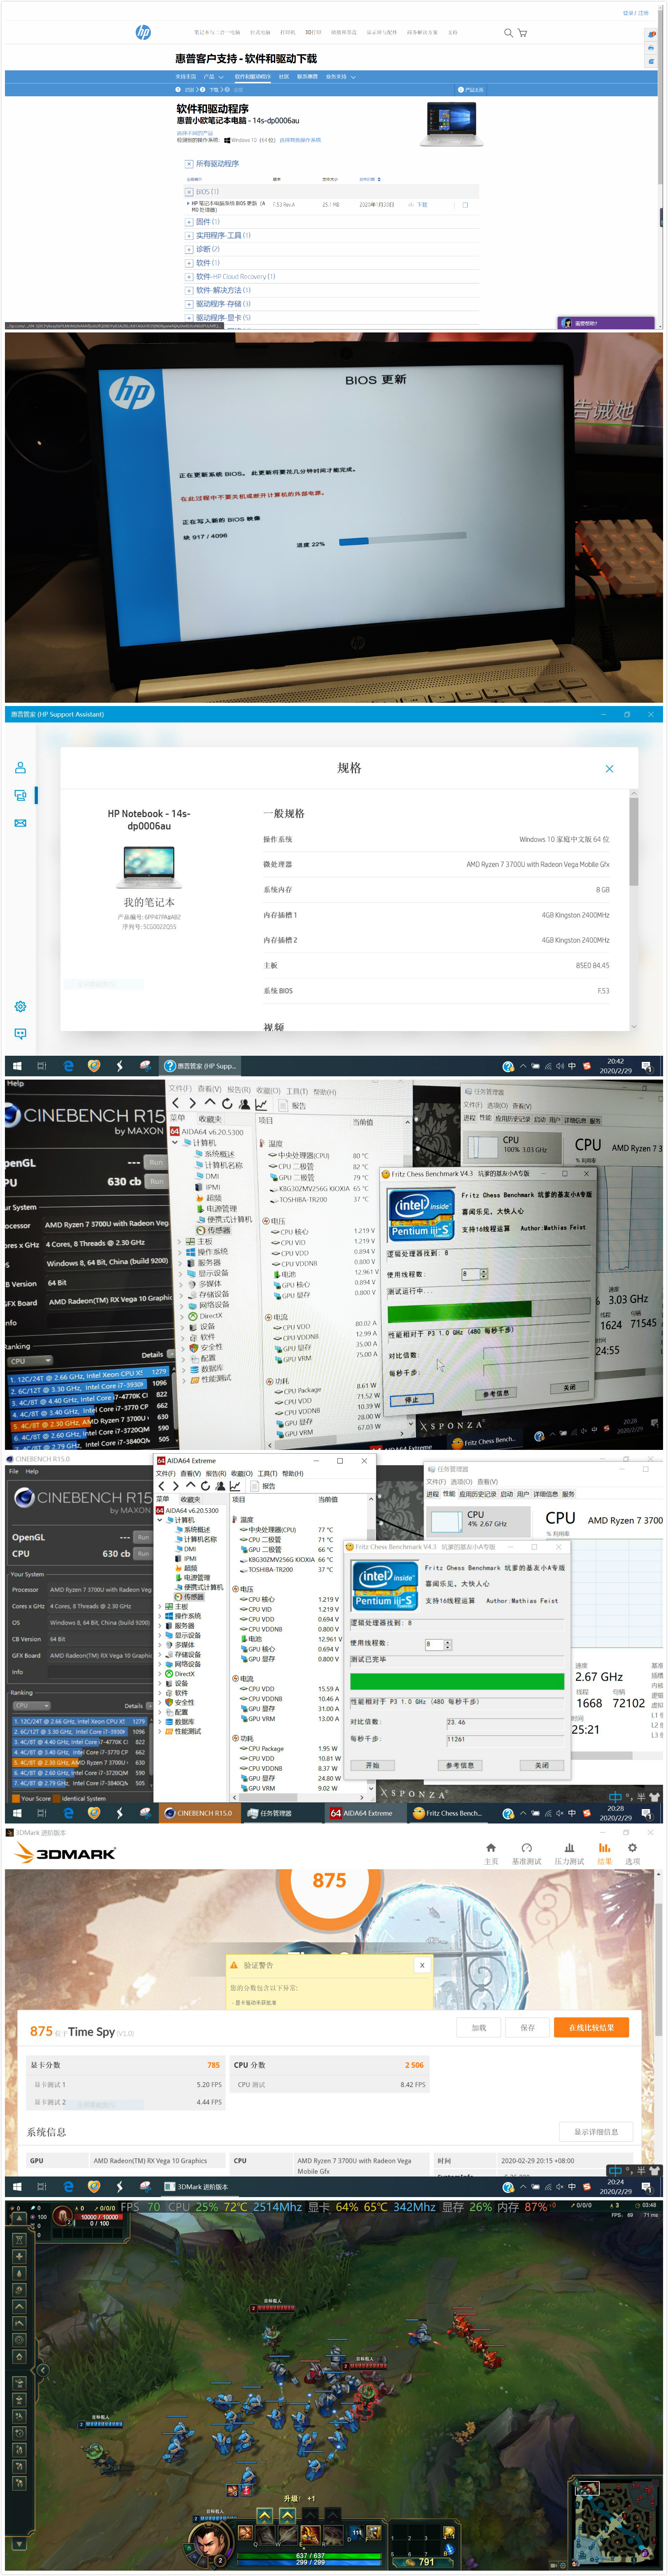Viewport: 668px width, 2576px height.
Task: Expand the 诊断 (2) category
Action: click(189, 249)
